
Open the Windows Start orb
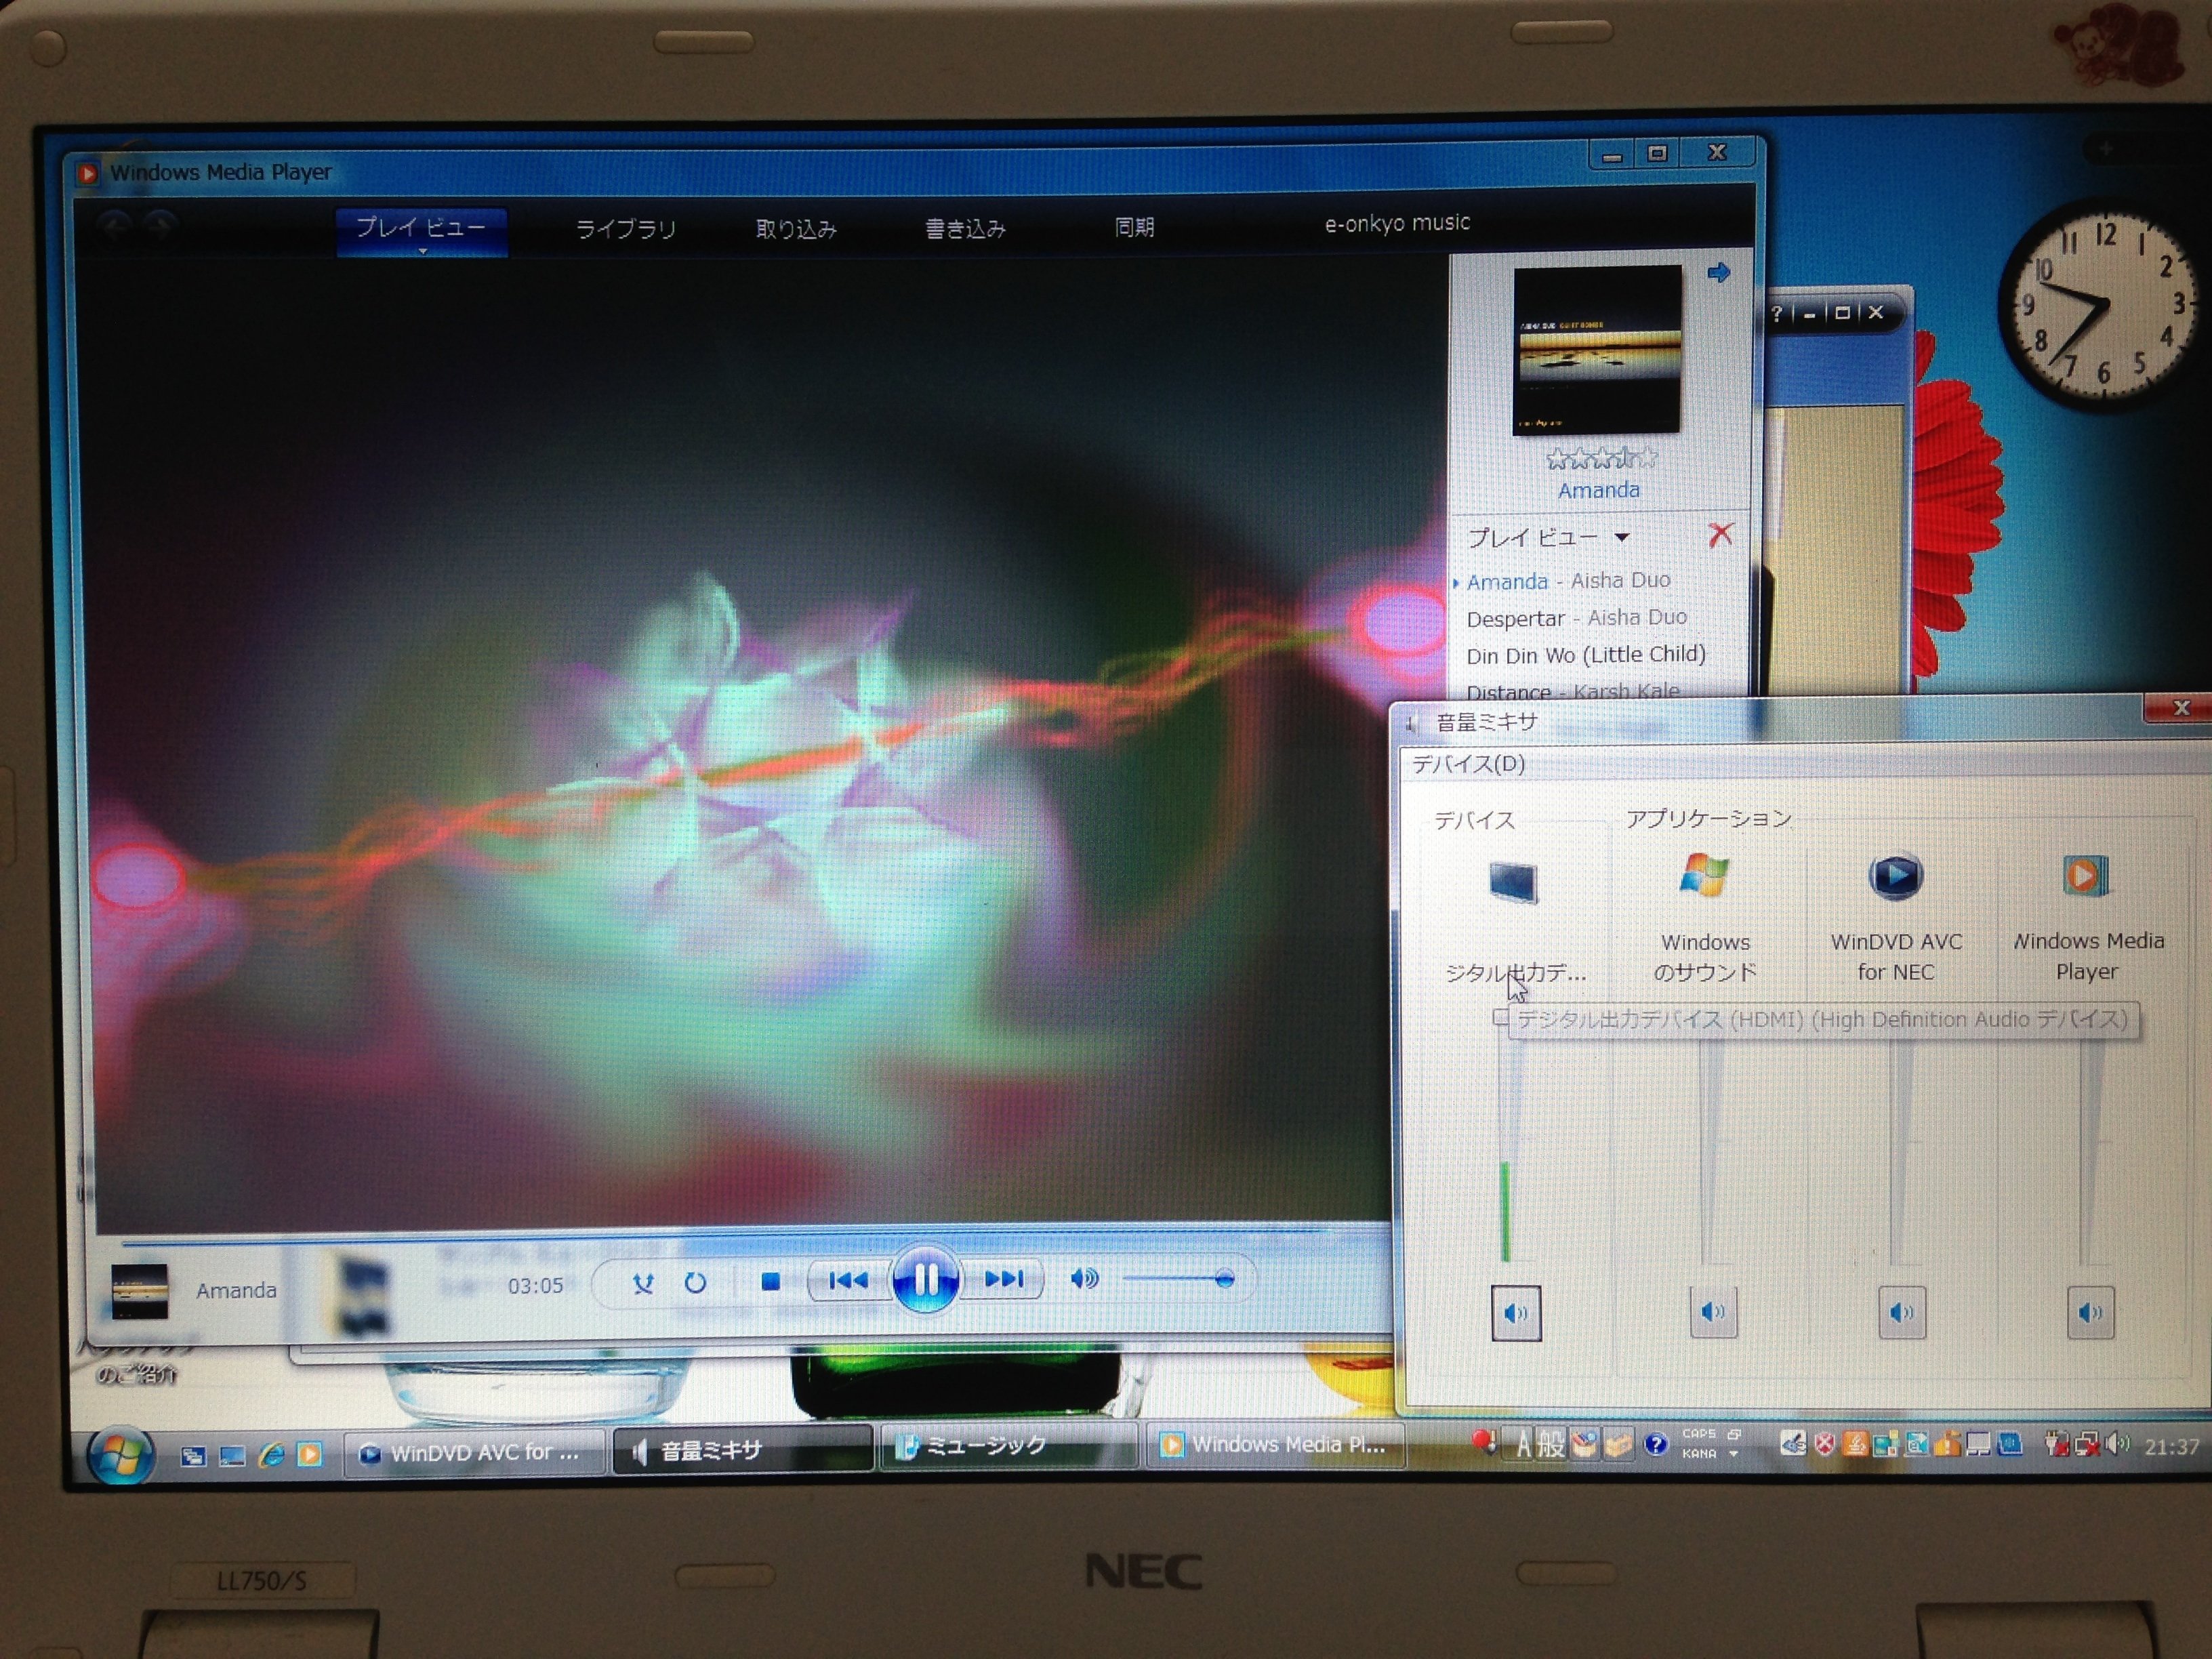click(120, 1455)
